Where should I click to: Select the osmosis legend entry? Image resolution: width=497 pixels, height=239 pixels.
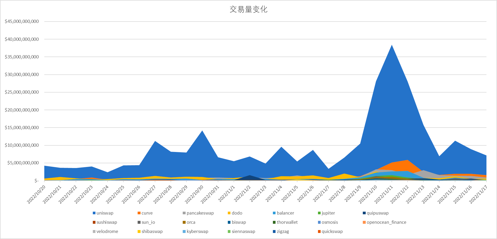coord(328,222)
